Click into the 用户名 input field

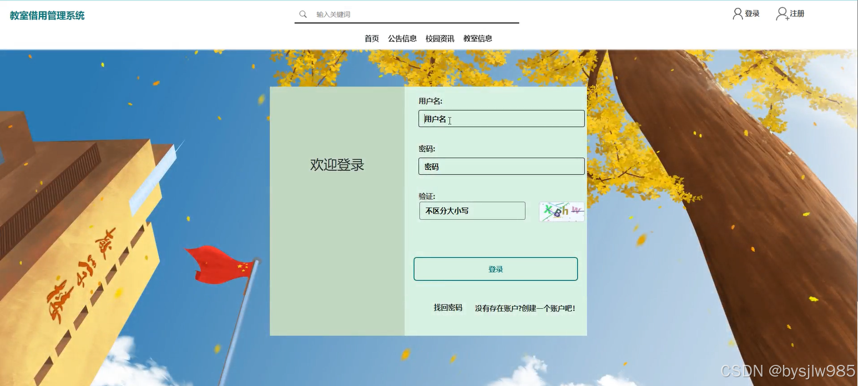pyautogui.click(x=502, y=119)
